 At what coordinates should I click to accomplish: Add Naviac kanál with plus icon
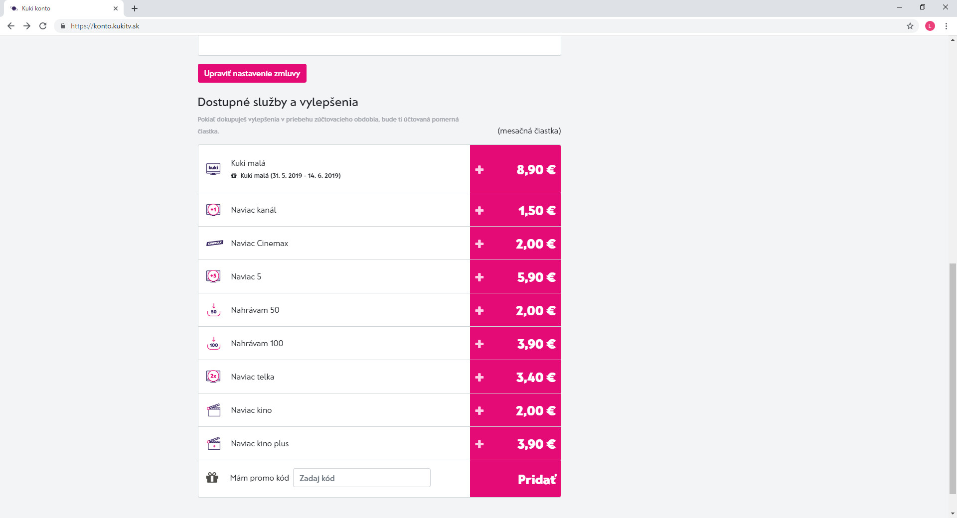(x=479, y=211)
